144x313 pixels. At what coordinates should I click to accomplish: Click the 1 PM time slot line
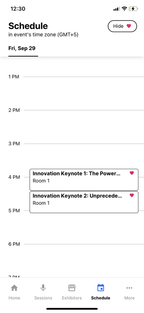coord(84,77)
